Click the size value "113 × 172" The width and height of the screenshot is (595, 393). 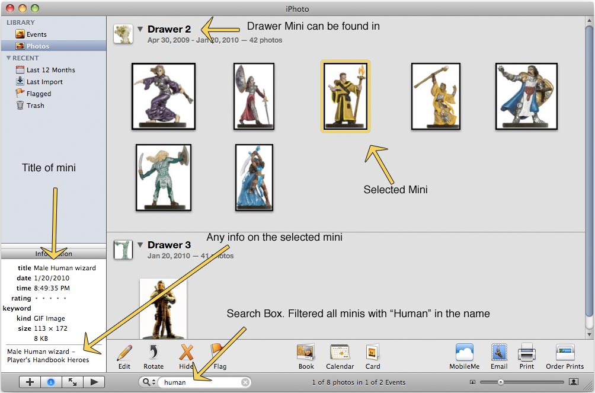click(x=50, y=328)
